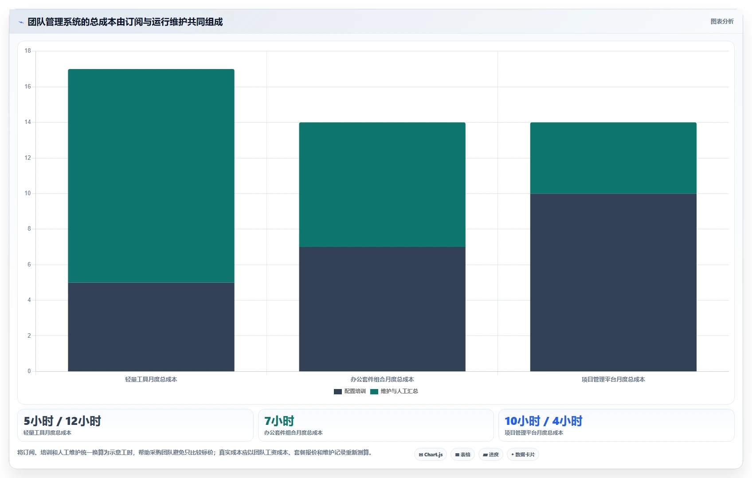Click the y-axis tick label 0
This screenshot has height=478, width=752.
click(x=29, y=371)
